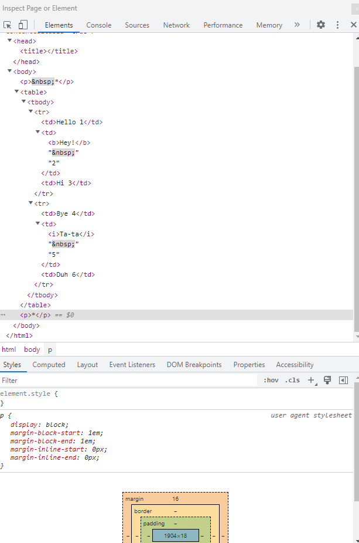Image resolution: width=359 pixels, height=543 pixels.
Task: Collapse the tbody node
Action: click(x=24, y=102)
